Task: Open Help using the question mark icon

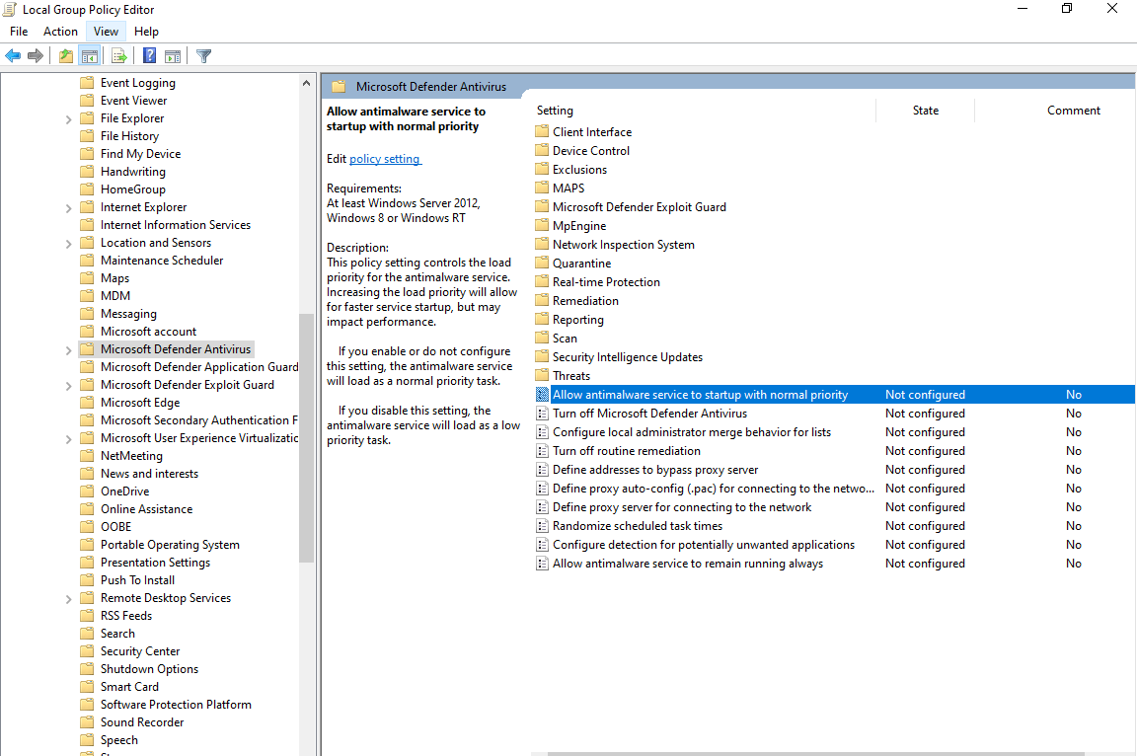Action: pyautogui.click(x=148, y=55)
